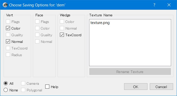The width and height of the screenshot is (177, 96).
Task: Toggle the Wedge Color checkbox
Action: click(x=62, y=21)
